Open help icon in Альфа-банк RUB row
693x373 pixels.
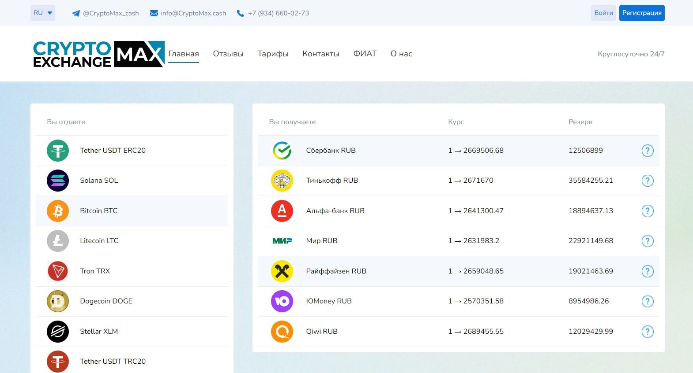coord(647,211)
